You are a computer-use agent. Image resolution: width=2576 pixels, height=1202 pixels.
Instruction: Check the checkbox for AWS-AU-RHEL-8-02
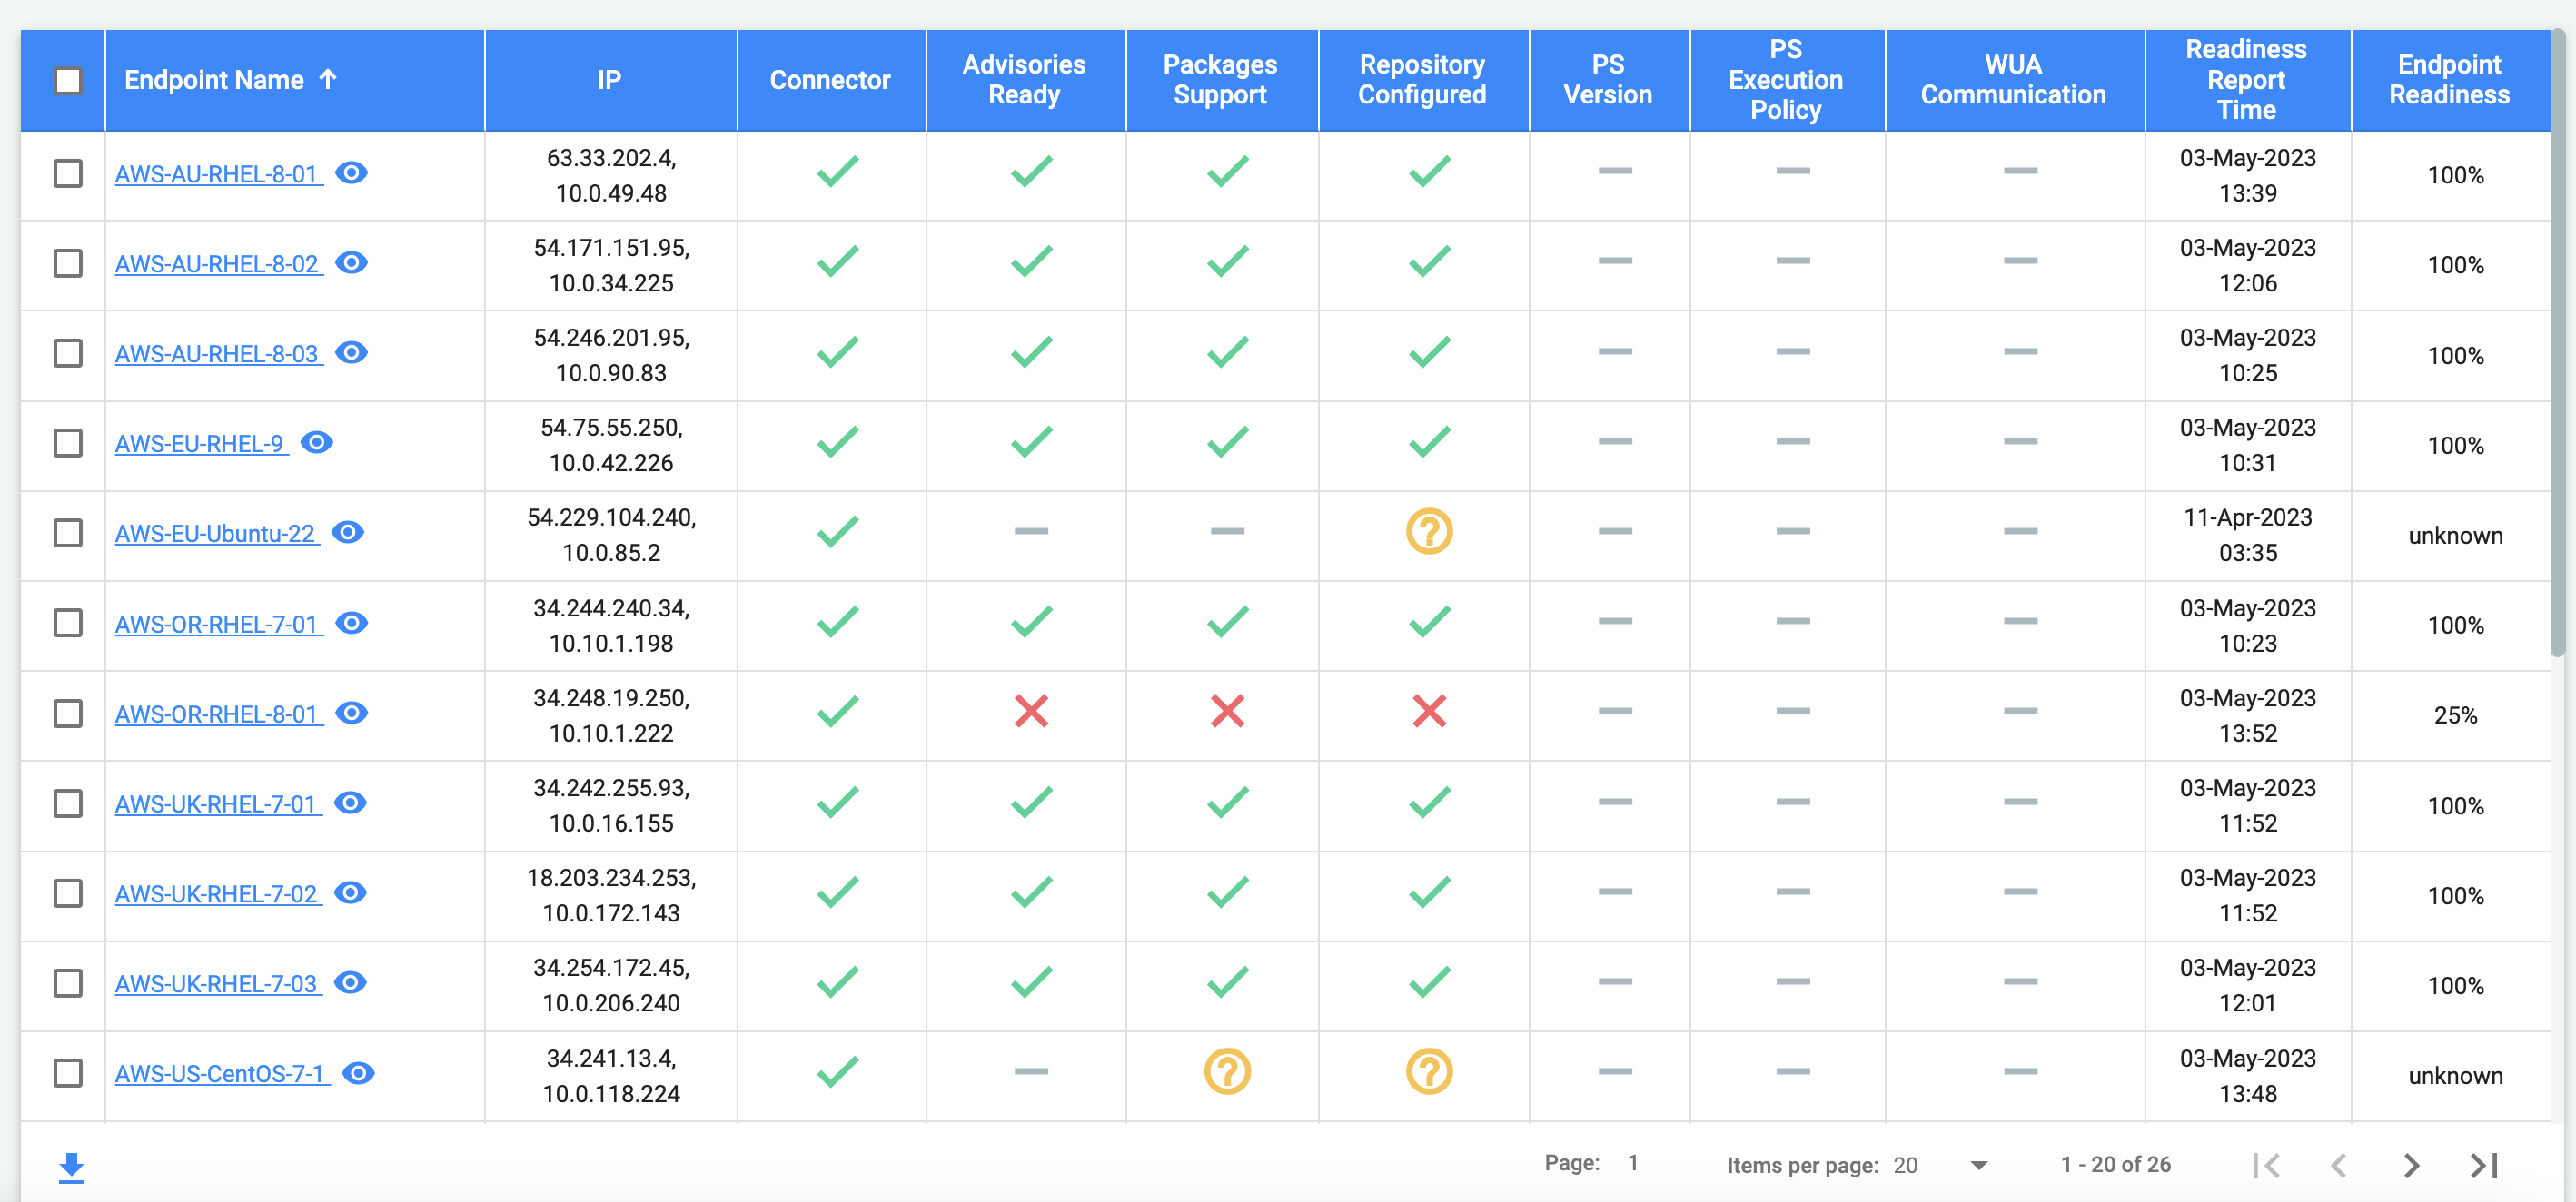pos(66,264)
